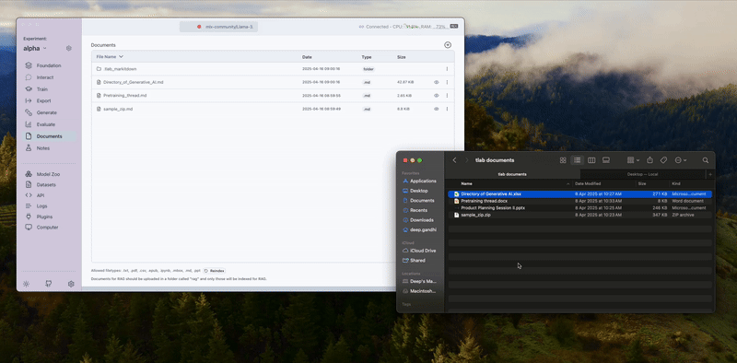Image resolution: width=737 pixels, height=363 pixels.
Task: Sort by File Name column chevron
Action: (x=121, y=56)
